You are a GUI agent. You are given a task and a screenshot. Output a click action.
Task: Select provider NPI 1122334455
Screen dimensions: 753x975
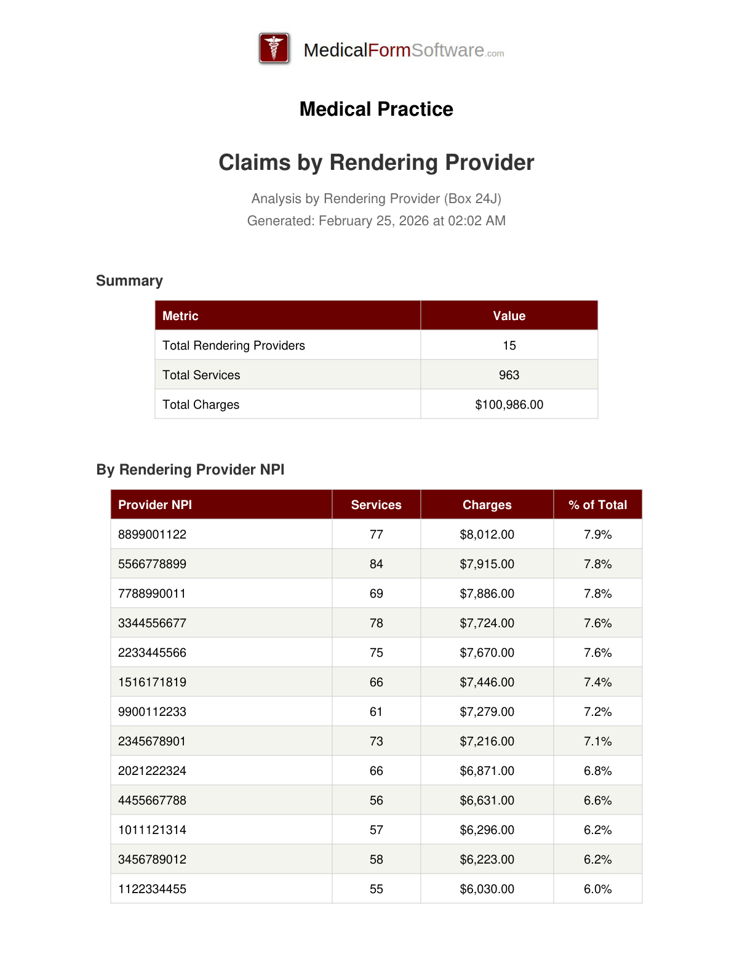153,889
